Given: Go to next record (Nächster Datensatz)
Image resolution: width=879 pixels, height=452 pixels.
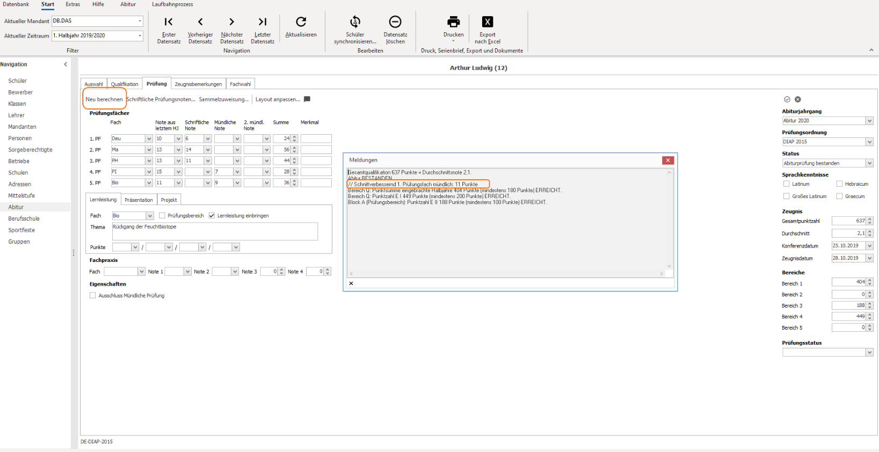Looking at the screenshot, I should pos(231,21).
